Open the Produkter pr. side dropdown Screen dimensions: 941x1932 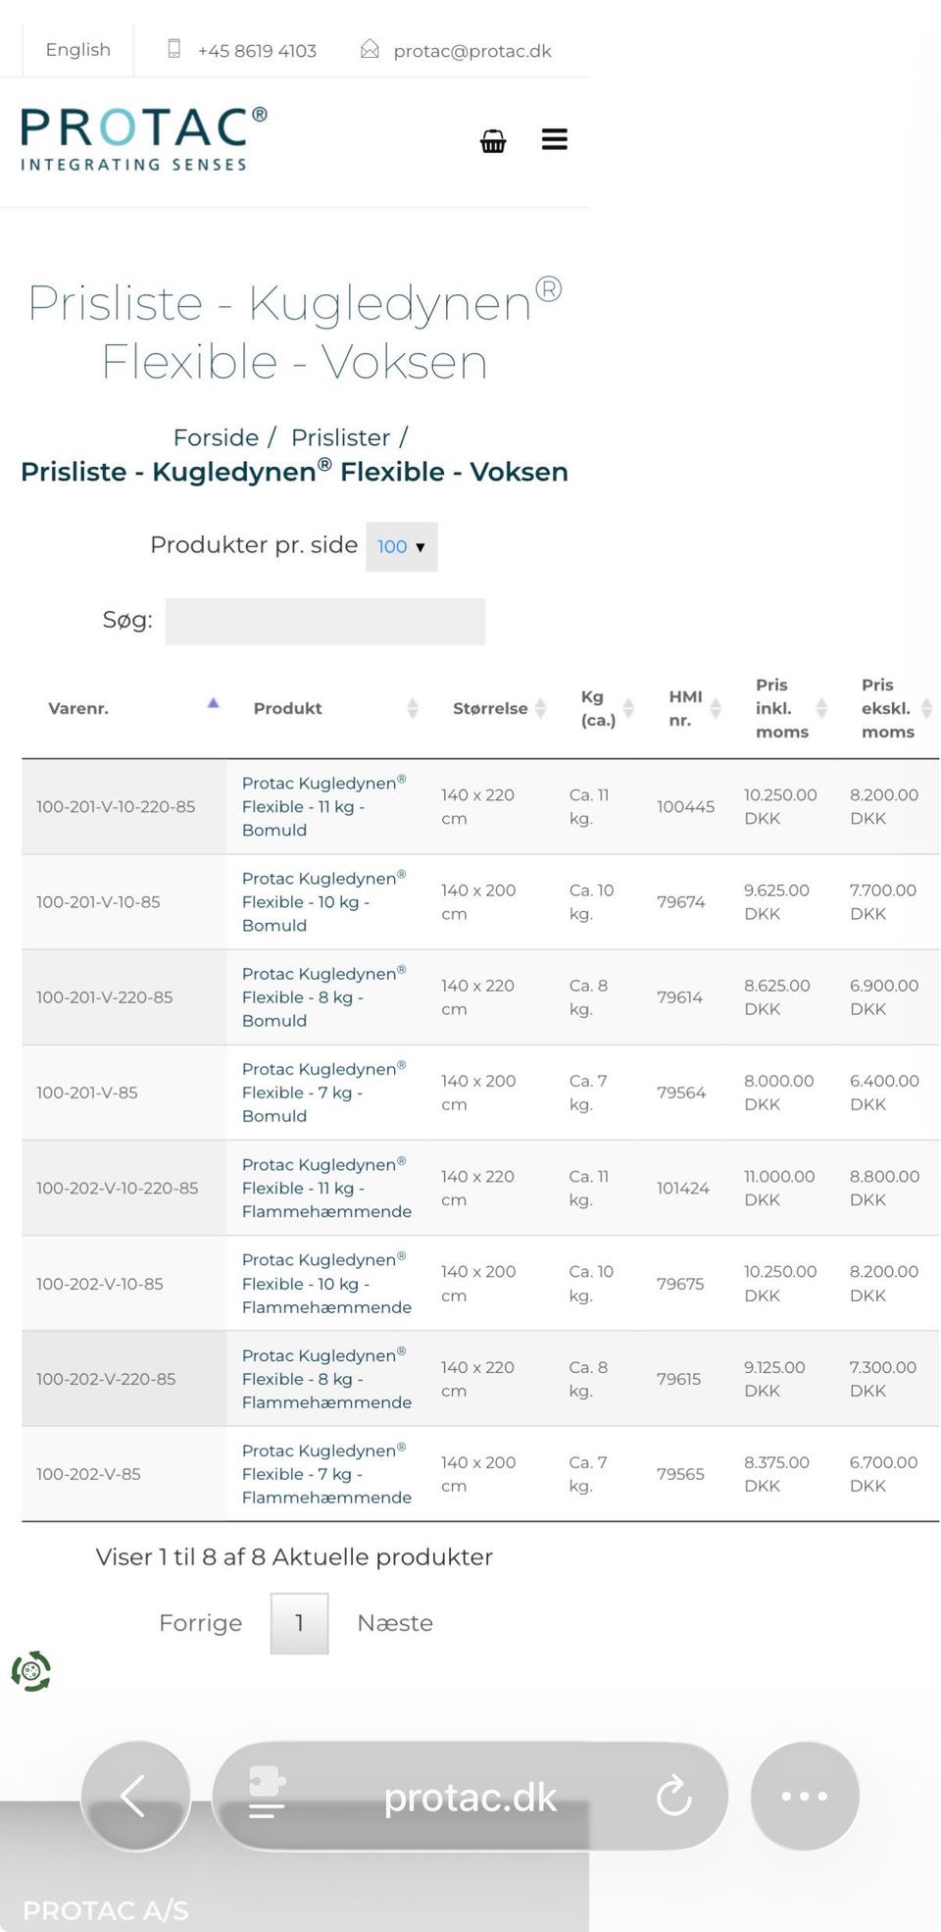pos(401,546)
